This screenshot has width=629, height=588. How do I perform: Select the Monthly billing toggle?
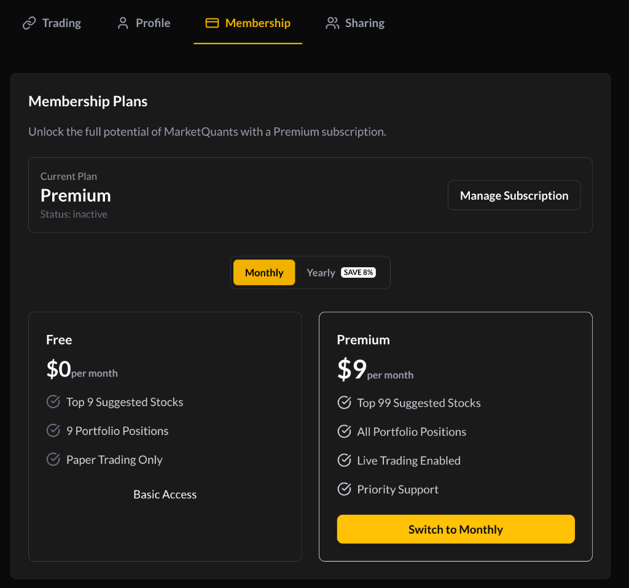(x=264, y=273)
